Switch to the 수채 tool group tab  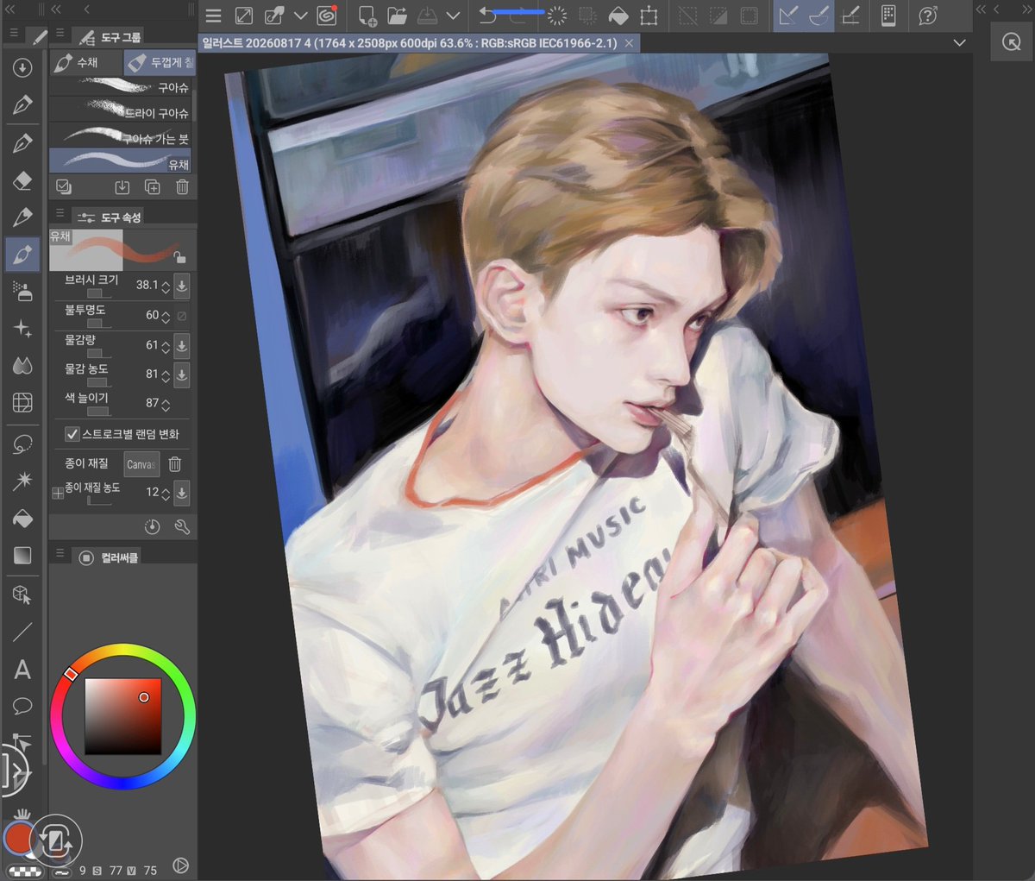(85, 62)
